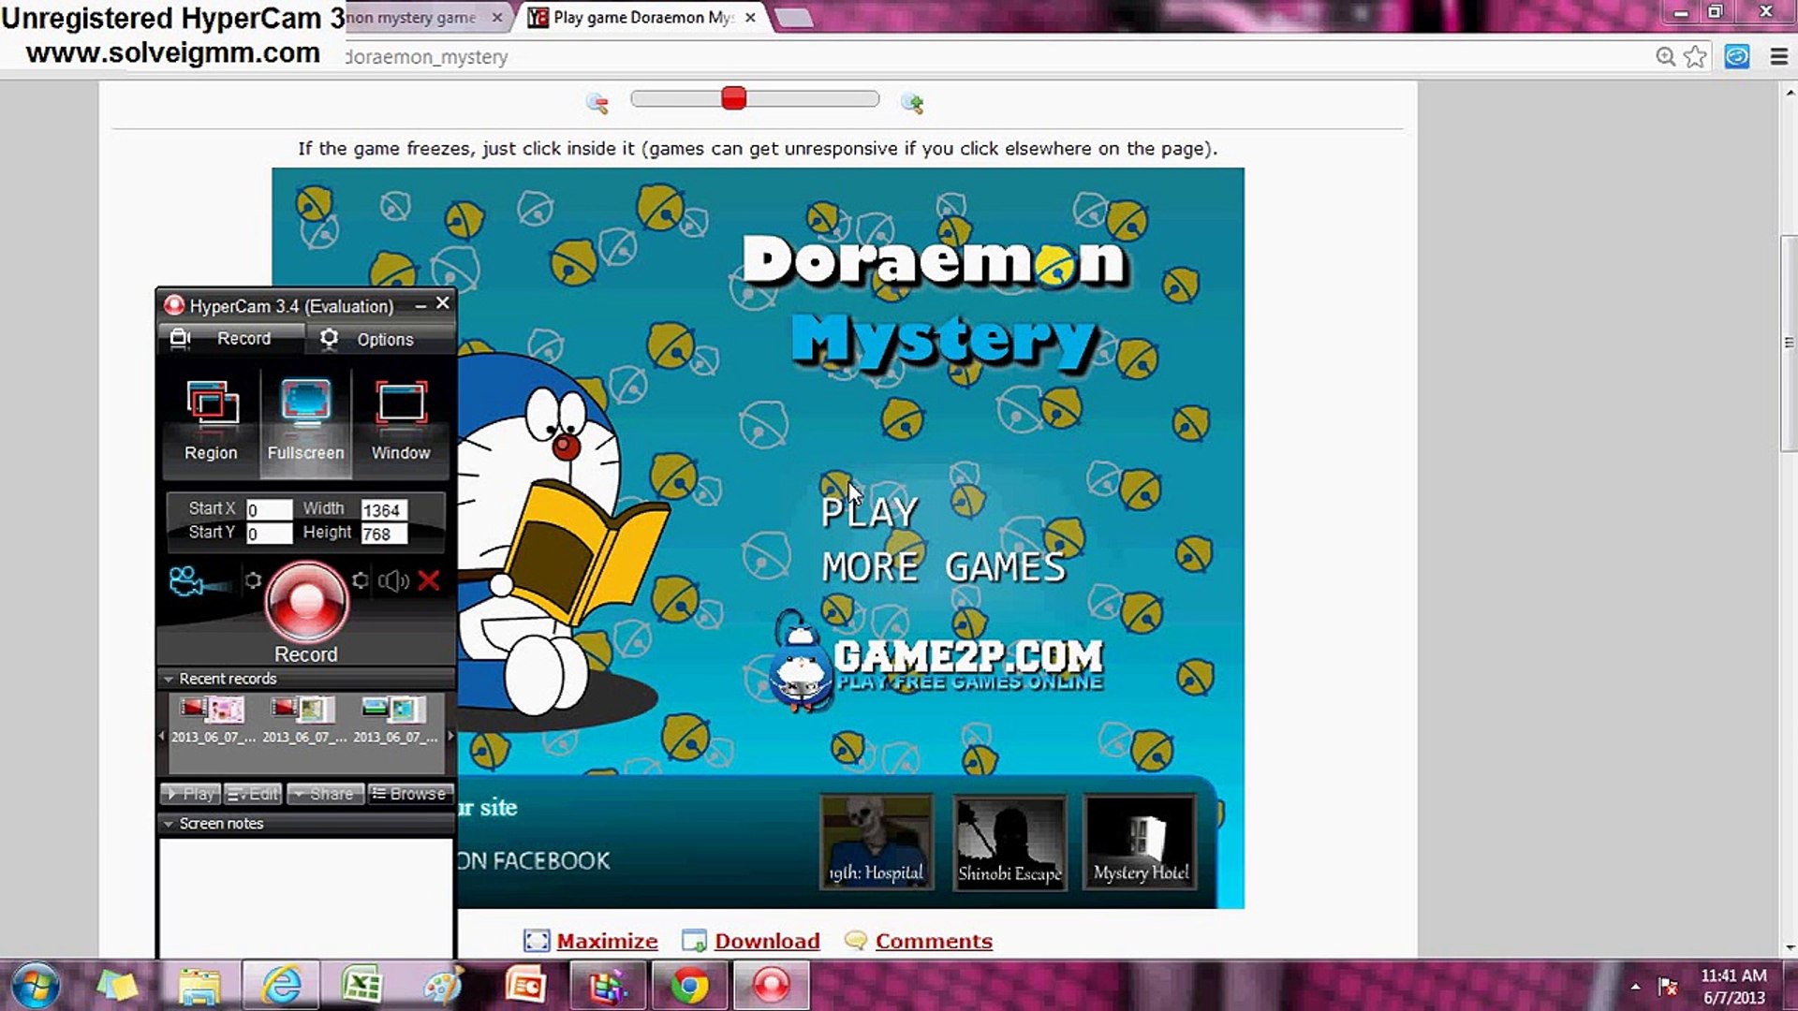Minimize the HyperCam window
This screenshot has width=1798, height=1011.
coord(420,305)
